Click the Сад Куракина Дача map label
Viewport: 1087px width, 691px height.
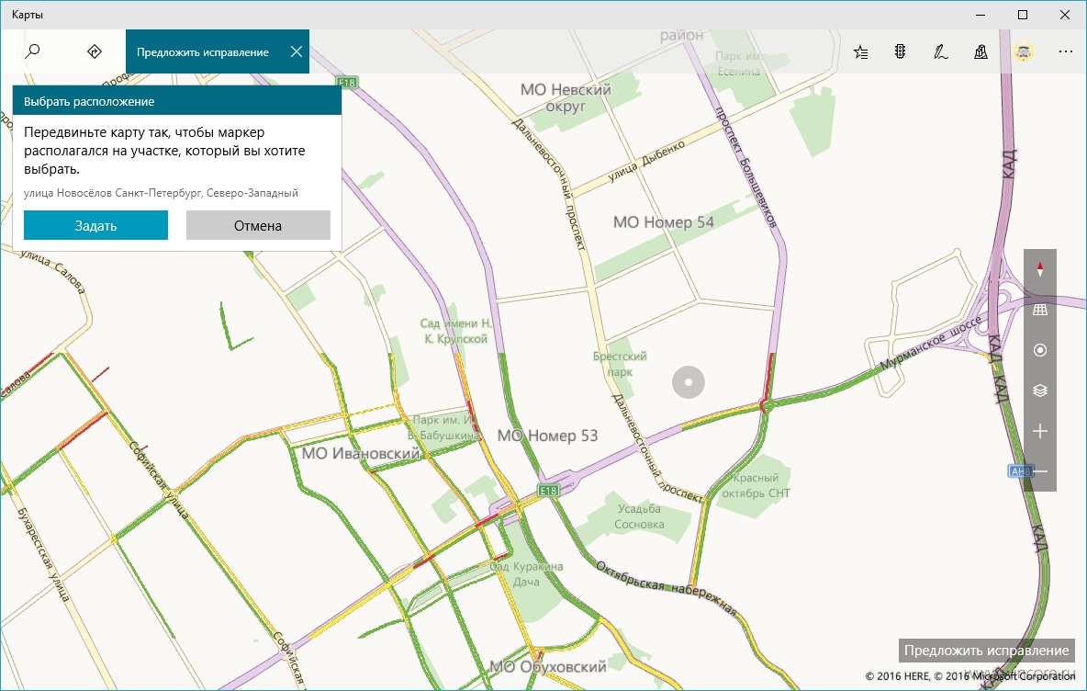click(x=526, y=574)
